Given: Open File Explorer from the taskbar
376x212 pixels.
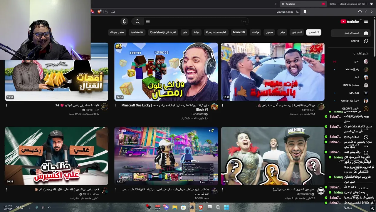Looking at the screenshot, I should pyautogui.click(x=175, y=207).
